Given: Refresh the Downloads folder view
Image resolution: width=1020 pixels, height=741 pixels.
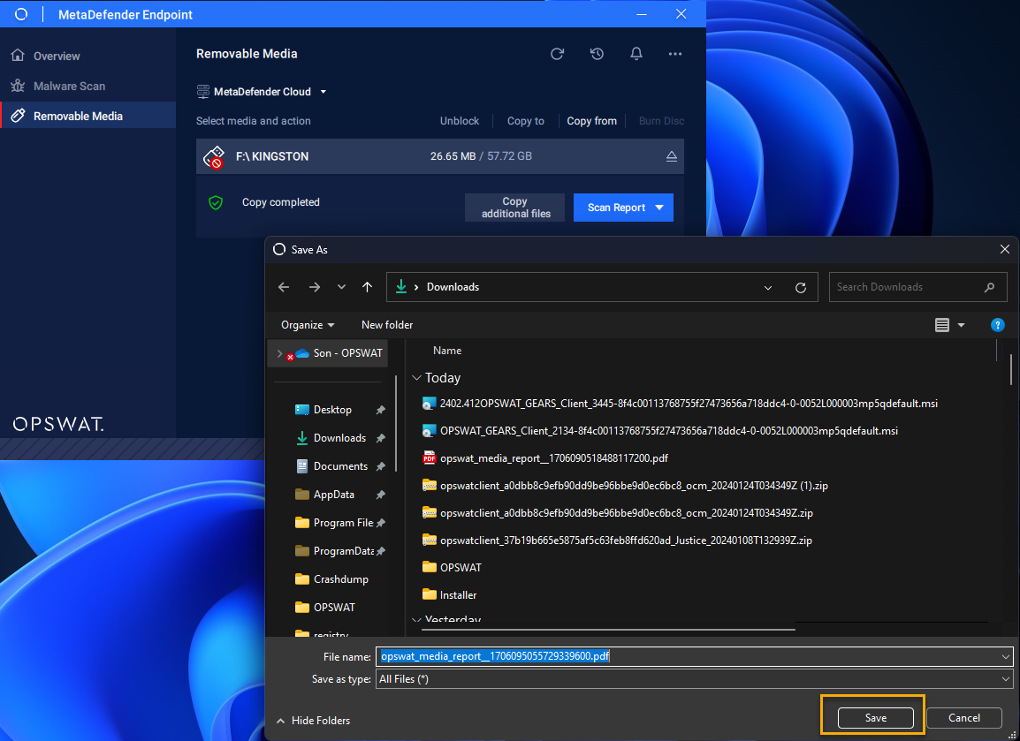Looking at the screenshot, I should [x=801, y=287].
